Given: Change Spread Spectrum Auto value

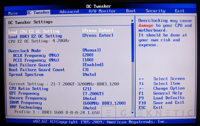Looking at the screenshot, I should [89, 74].
